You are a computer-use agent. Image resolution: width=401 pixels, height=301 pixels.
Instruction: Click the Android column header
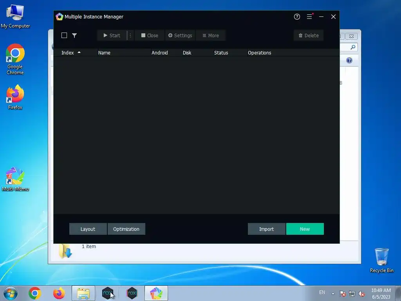(x=160, y=53)
